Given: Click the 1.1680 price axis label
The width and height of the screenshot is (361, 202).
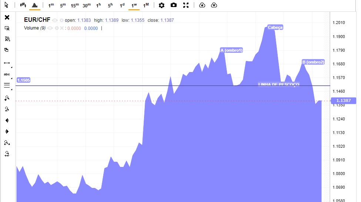Looking at the screenshot, I should [339, 64].
